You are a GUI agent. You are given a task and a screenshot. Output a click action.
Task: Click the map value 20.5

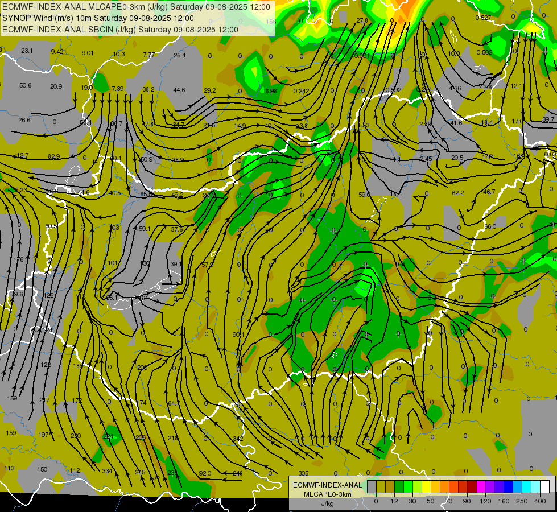[457, 158]
